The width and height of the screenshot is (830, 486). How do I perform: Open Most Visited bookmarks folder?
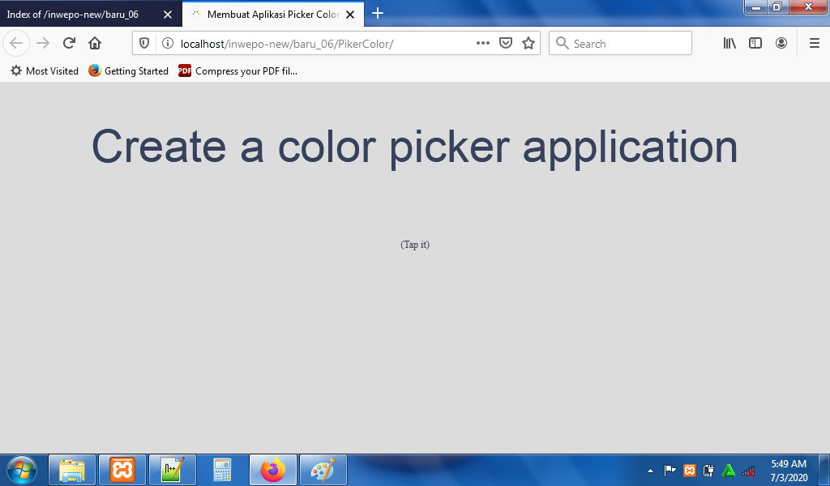tap(45, 70)
